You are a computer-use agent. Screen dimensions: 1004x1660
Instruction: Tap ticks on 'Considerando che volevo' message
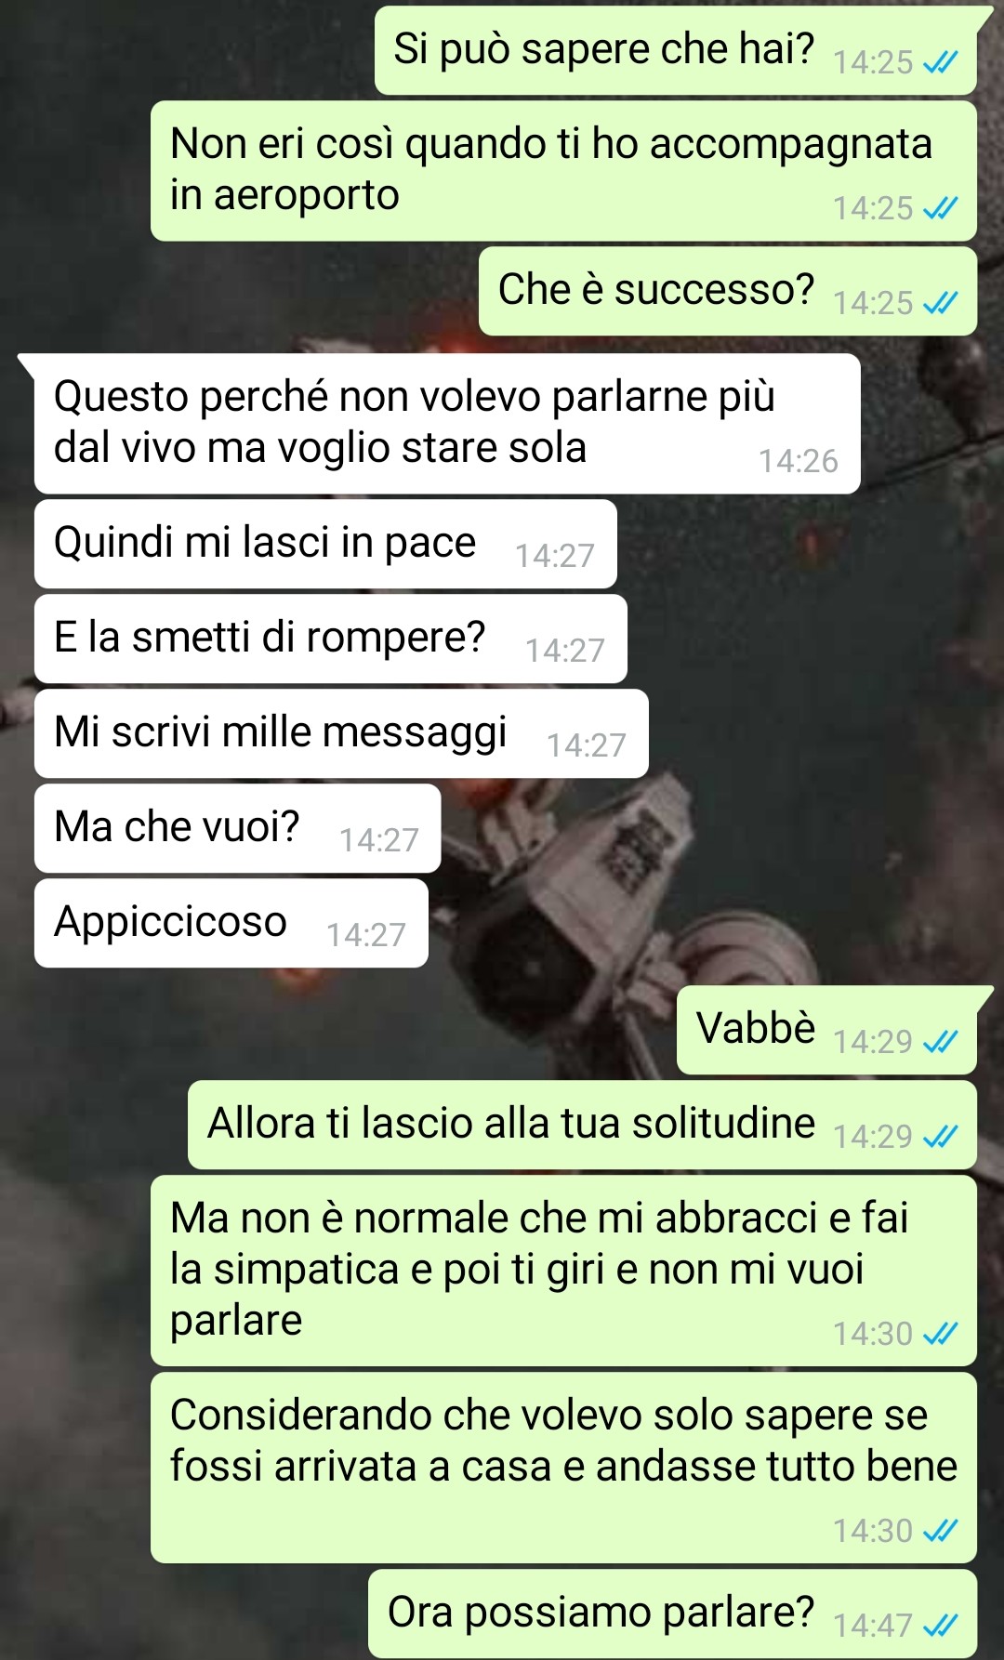pos(940,1531)
